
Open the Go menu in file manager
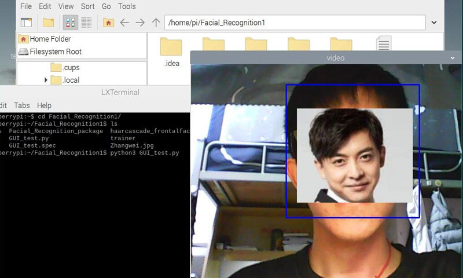click(106, 6)
